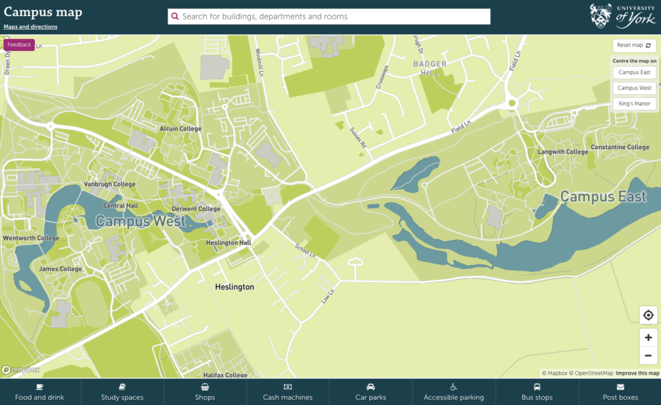
Task: Centre the map on King's Manor
Action: click(634, 104)
